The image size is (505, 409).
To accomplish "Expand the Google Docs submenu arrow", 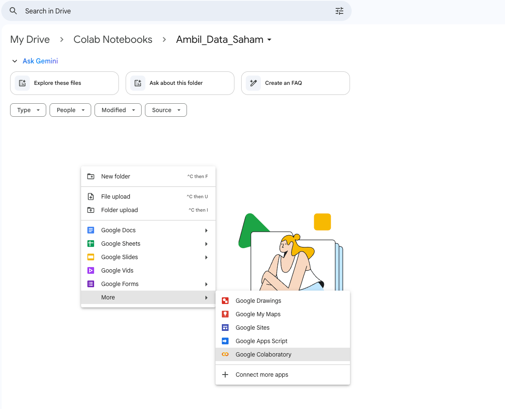I will pos(206,231).
